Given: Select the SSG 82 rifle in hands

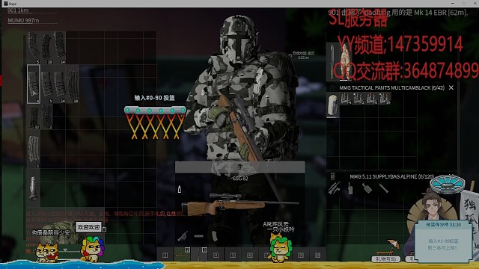Looking at the screenshot, I should [x=239, y=204].
